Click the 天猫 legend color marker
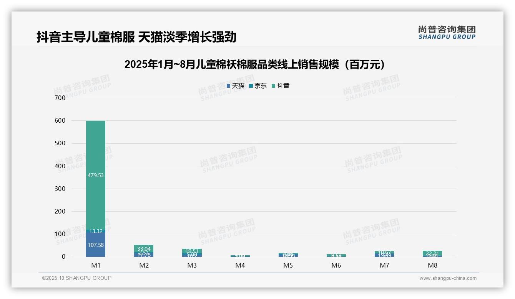Screen dimensions: 515x299 229,86
